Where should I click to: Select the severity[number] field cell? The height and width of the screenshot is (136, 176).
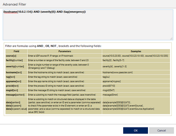pos(16,66)
